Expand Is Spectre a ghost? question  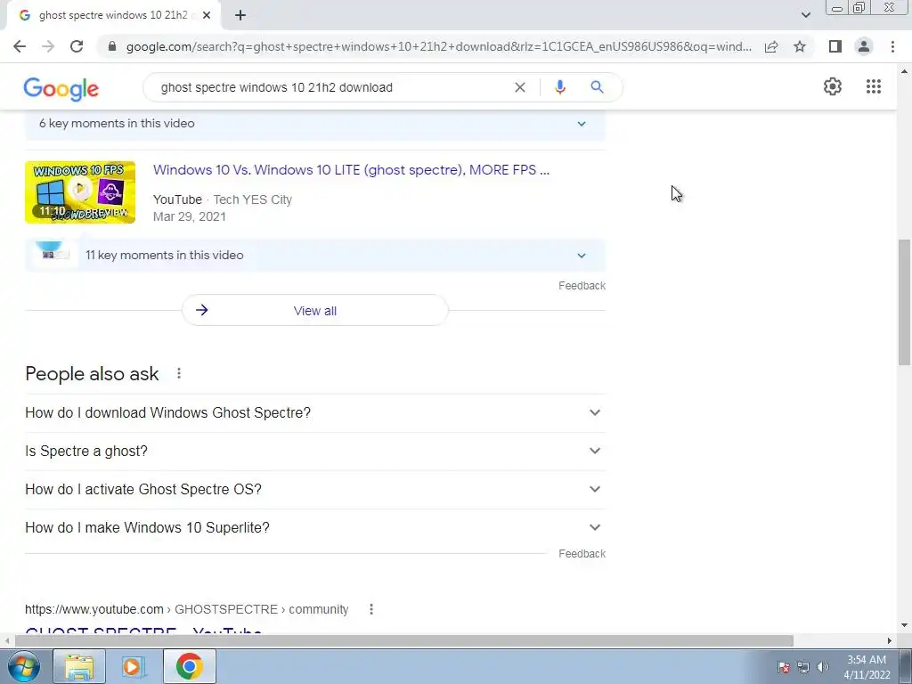click(x=315, y=452)
